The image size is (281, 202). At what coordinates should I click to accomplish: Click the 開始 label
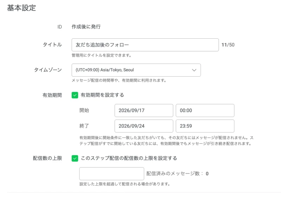pyautogui.click(x=84, y=110)
